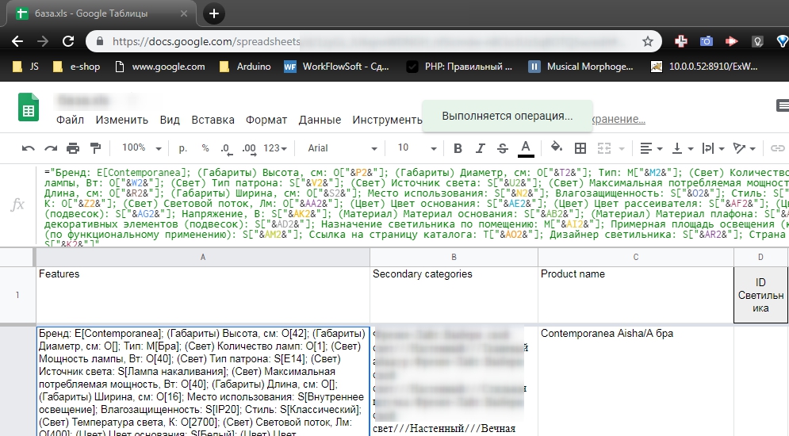
Task: Click the redo arrow in toolbar
Action: click(x=51, y=148)
